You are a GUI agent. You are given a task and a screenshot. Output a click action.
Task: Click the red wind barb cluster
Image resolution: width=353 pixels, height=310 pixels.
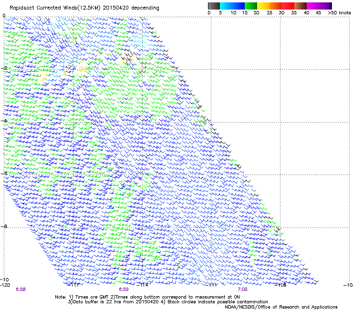tap(127, 60)
